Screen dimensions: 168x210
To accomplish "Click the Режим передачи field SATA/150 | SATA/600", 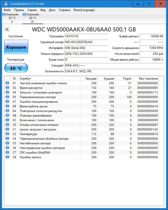I will coord(86,54).
